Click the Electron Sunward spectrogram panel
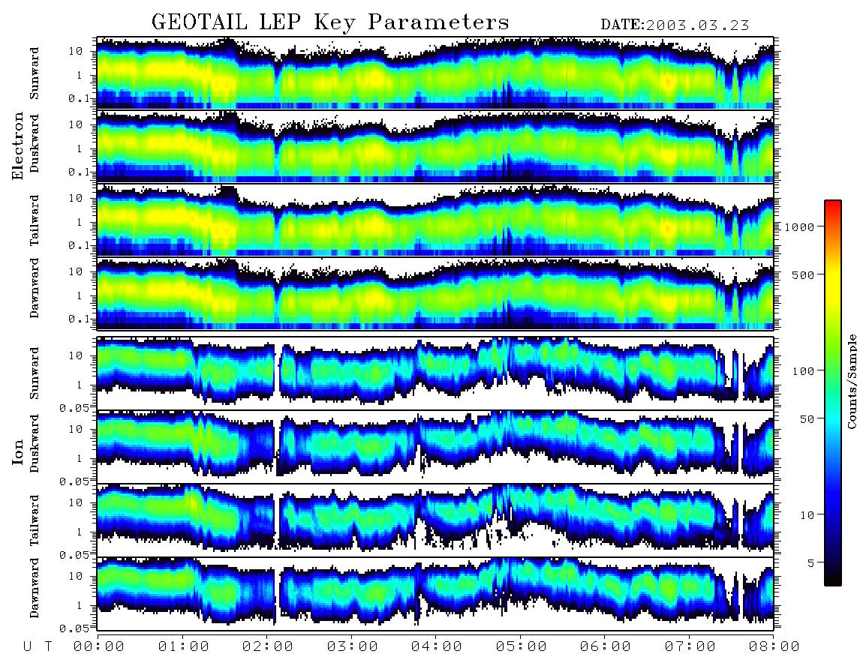Screen dimensions: 857x660 click(x=435, y=73)
